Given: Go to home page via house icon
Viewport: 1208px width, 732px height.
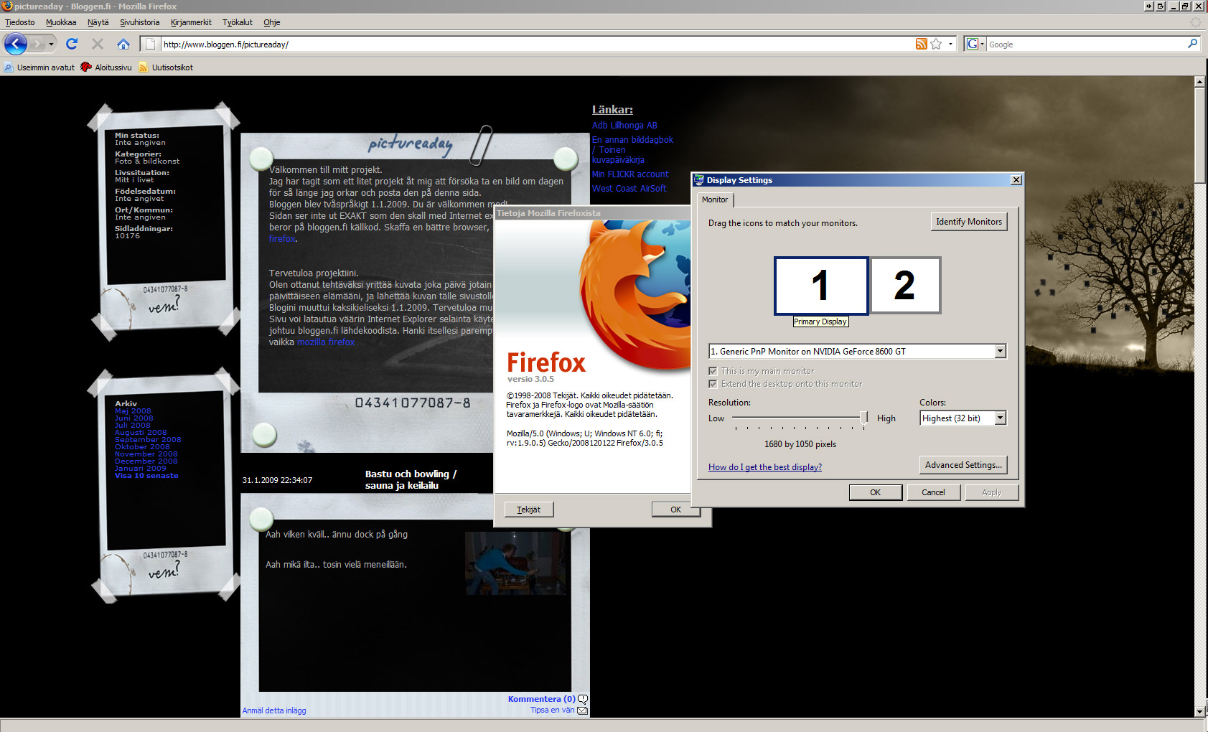Looking at the screenshot, I should tap(123, 44).
